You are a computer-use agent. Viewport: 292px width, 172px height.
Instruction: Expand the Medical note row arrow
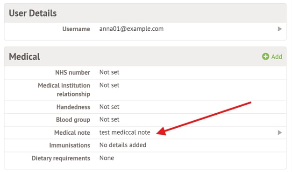pos(279,132)
